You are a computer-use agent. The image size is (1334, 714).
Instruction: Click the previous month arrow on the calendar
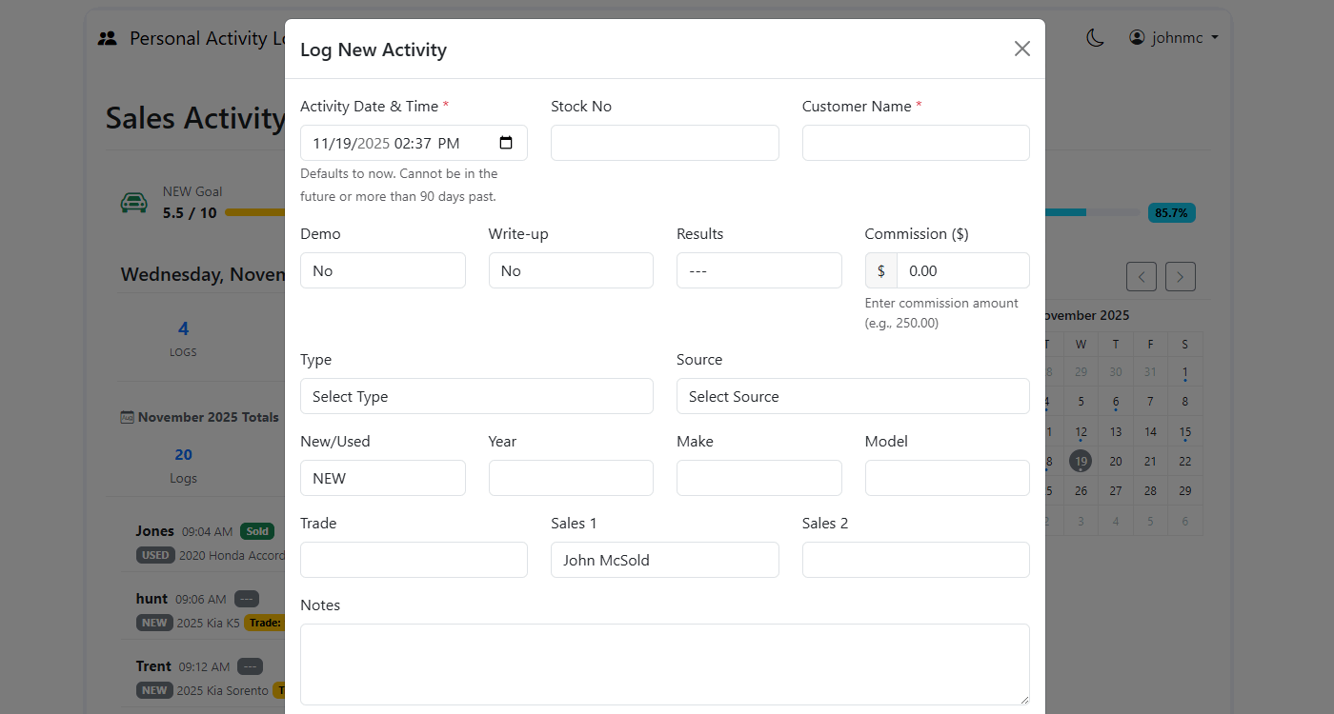click(1142, 276)
